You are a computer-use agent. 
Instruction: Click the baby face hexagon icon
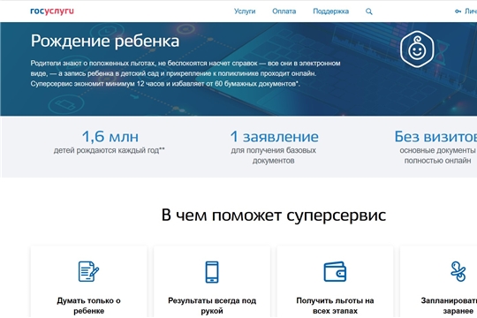(x=417, y=49)
